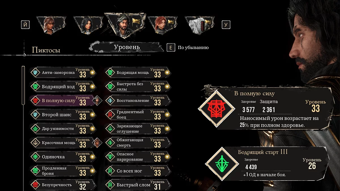Select the Восстановление blue icon
This screenshot has width=340, height=191.
[110, 101]
